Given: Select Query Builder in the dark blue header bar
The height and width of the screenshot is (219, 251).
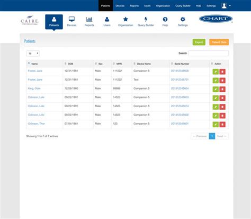Looking at the screenshot, I should click(x=183, y=6).
